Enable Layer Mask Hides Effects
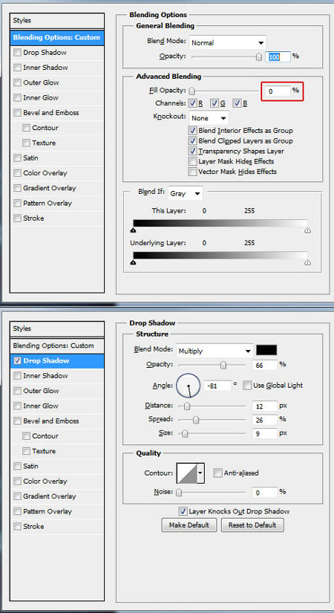The width and height of the screenshot is (334, 613). [x=192, y=161]
